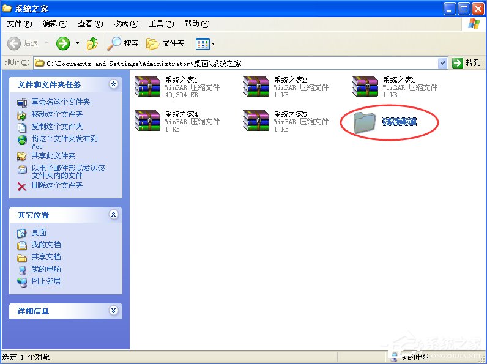The image size is (487, 364).
Task: Open the 工具(T) menu
Action: point(162,24)
